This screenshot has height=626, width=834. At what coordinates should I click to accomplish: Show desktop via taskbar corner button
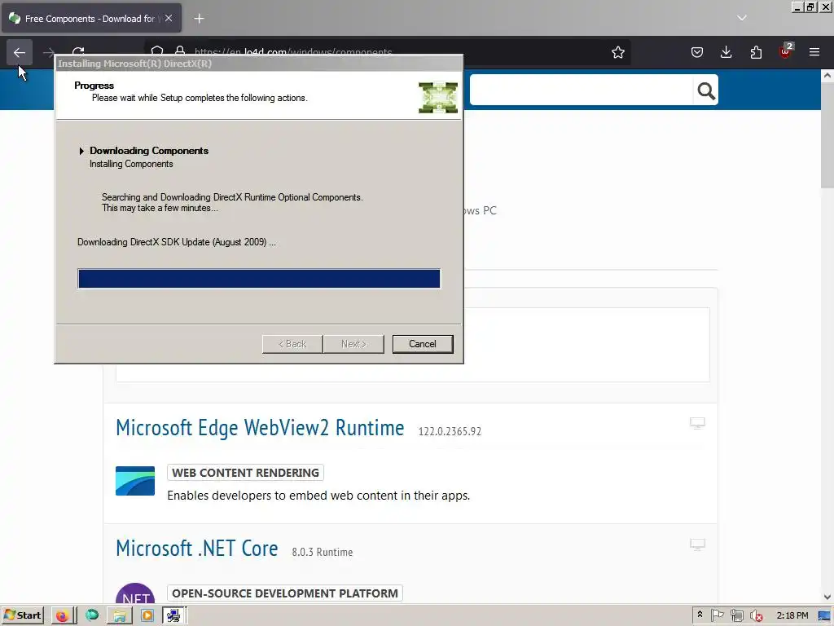pos(826,615)
